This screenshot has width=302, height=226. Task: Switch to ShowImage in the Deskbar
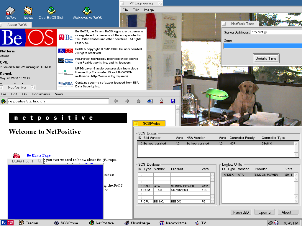137,223
